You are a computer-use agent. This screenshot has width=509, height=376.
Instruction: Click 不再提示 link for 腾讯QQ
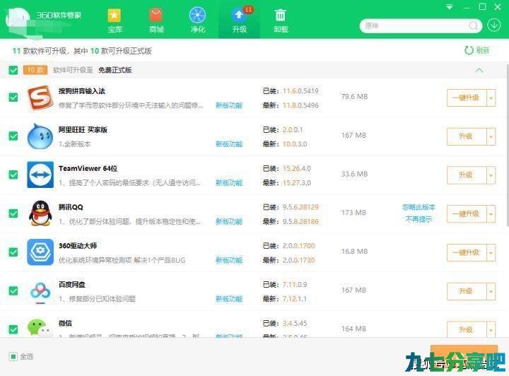pos(419,220)
